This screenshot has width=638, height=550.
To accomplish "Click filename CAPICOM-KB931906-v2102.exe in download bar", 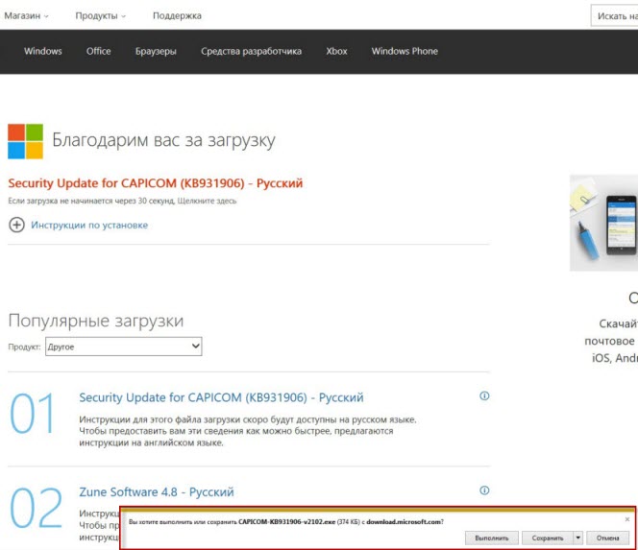I will pos(287,521).
